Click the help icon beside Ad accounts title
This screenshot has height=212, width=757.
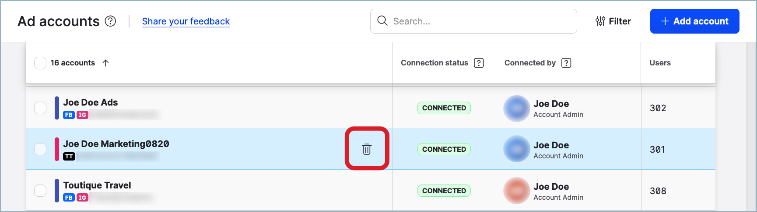point(111,21)
